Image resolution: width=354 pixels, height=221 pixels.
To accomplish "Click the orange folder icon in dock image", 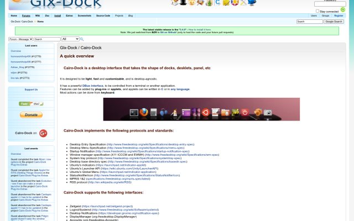I will point(225,113).
